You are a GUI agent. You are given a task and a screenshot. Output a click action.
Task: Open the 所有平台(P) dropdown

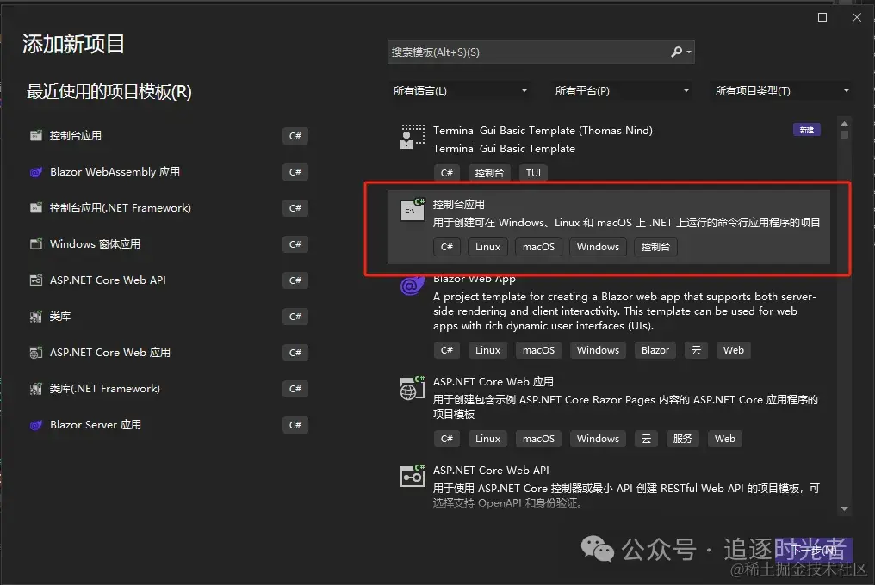coord(620,90)
